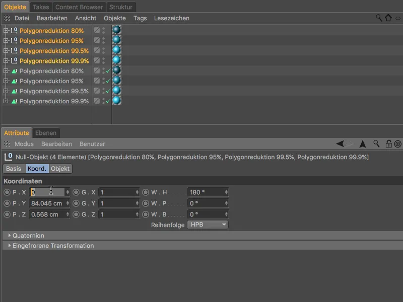Click the grip icon left of Modus menu
This screenshot has height=302, width=403.
coord(7,144)
